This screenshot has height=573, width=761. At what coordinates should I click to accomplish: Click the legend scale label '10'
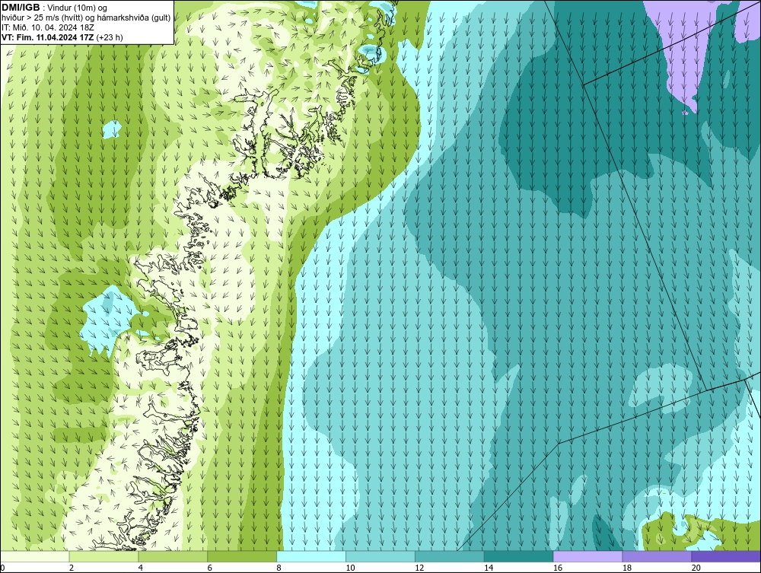(x=350, y=568)
